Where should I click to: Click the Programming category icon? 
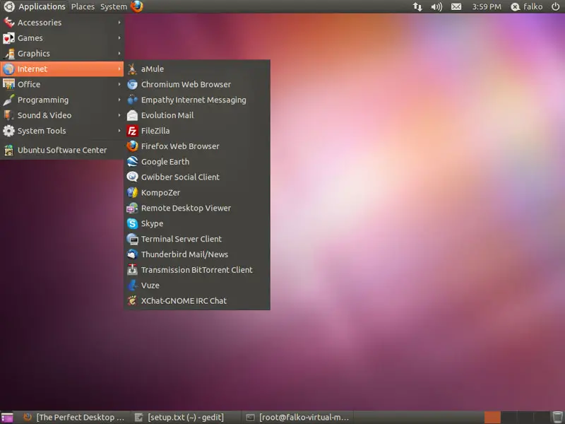click(8, 100)
